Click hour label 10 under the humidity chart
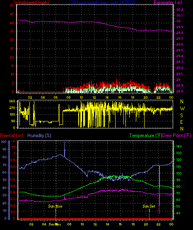Screen dimensions: 193x230 [x=82, y=224]
